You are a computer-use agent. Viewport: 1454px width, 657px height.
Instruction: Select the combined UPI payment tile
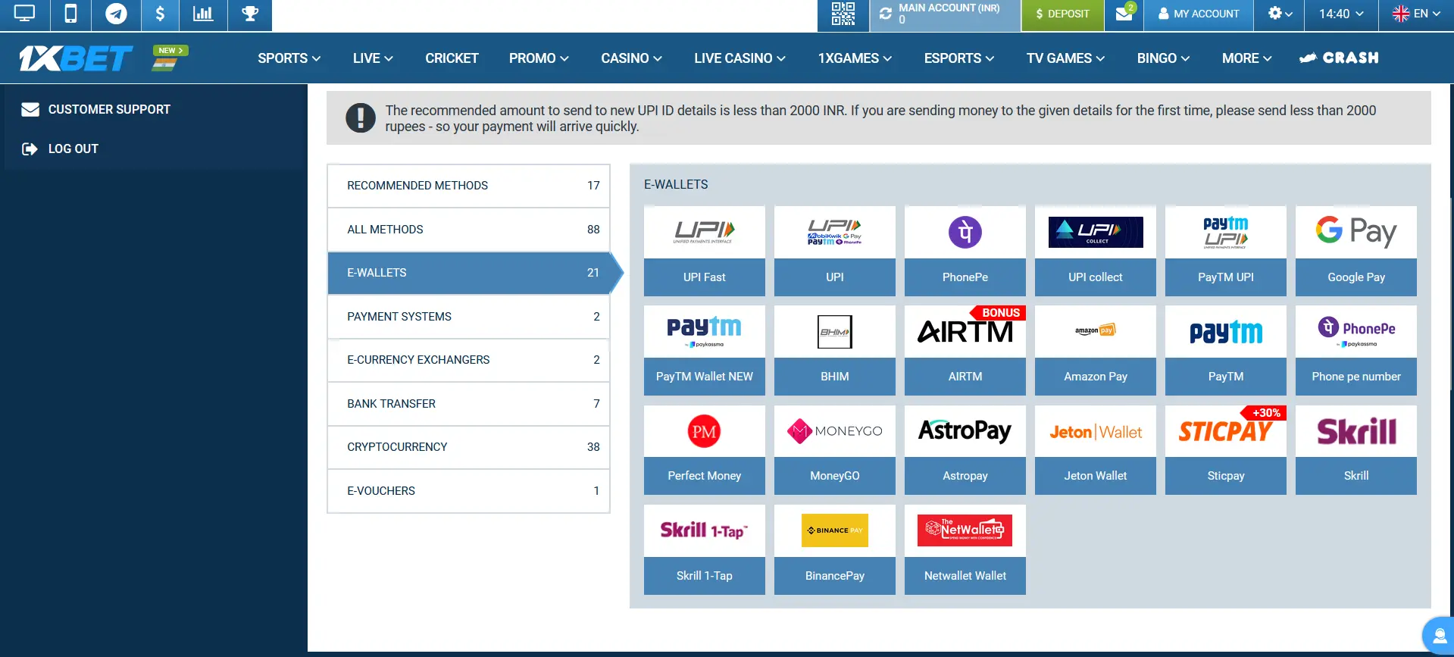coord(835,251)
